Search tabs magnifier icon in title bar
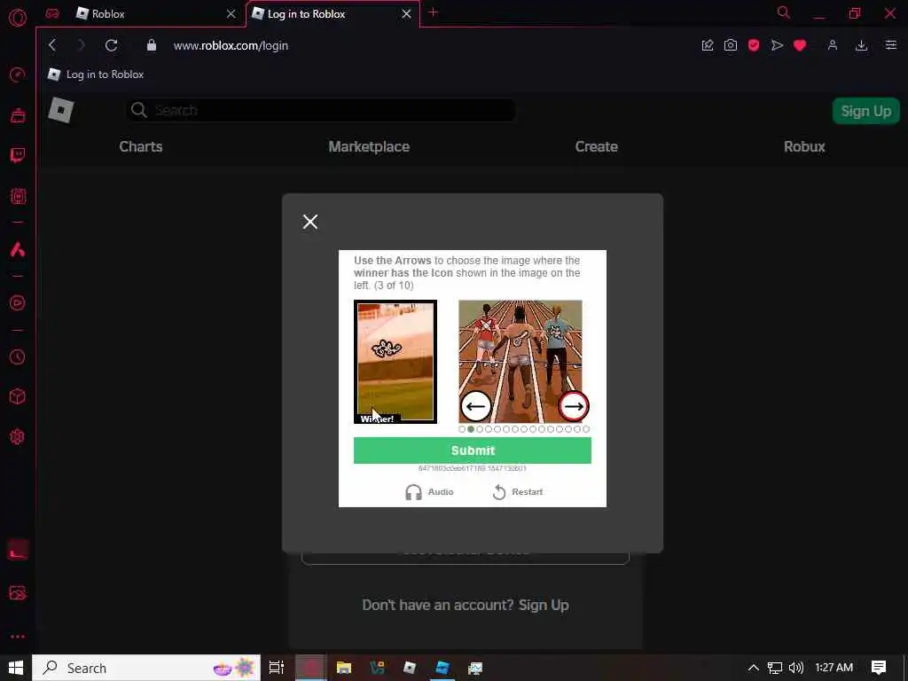908x681 pixels. (x=784, y=12)
